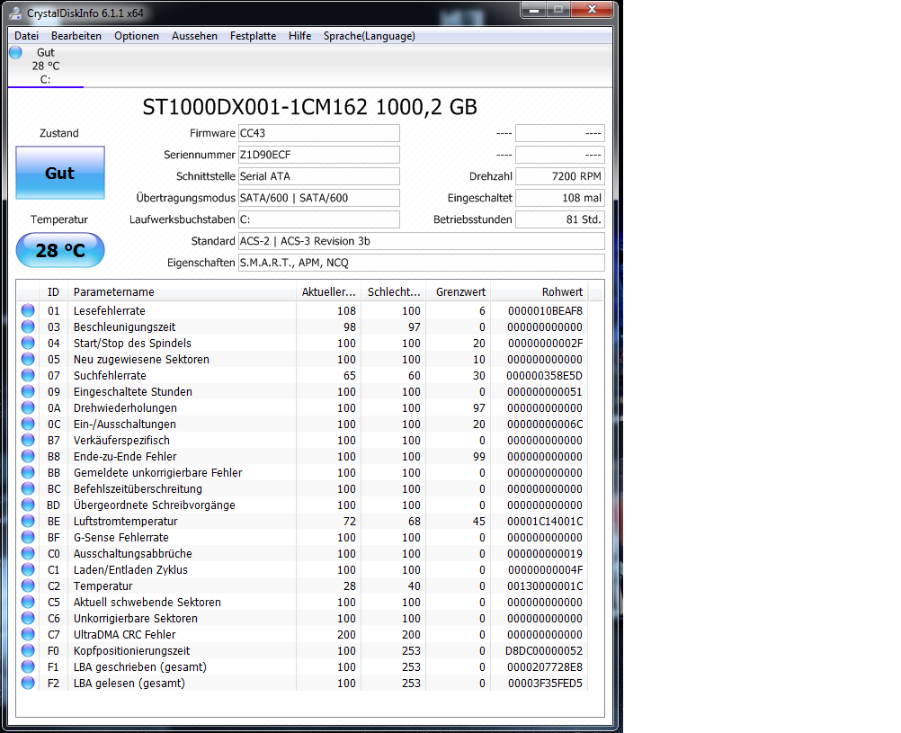Click the status orb beside Eingeschaltete Stunden
901x733 pixels.
(28, 391)
